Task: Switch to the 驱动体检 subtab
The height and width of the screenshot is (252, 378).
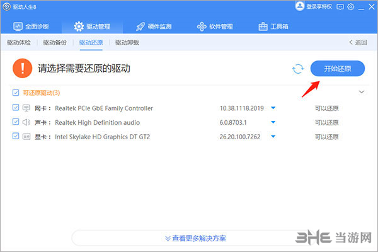Action: pyautogui.click(x=19, y=42)
